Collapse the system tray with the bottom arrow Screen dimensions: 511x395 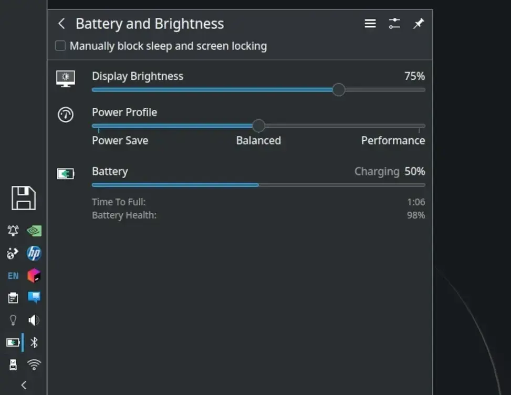[24, 385]
